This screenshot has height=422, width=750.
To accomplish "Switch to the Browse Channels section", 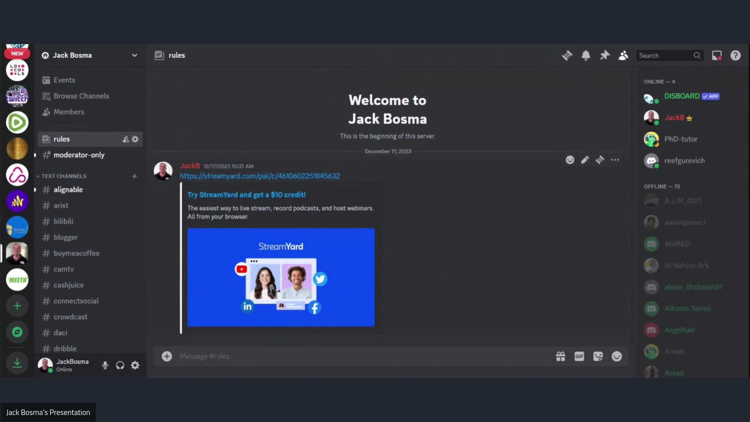I will 81,96.
